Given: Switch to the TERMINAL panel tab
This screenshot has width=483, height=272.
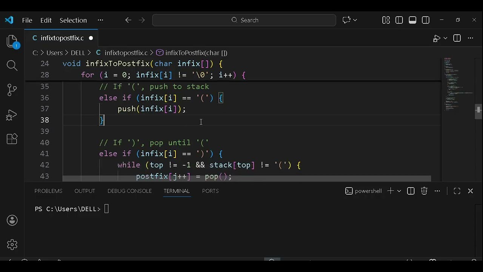Looking at the screenshot, I should click(x=177, y=191).
